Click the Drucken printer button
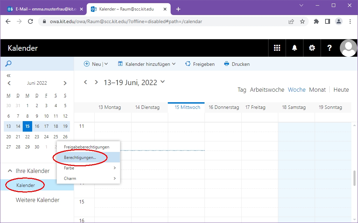Image resolution: width=358 pixels, height=223 pixels. 237,64
